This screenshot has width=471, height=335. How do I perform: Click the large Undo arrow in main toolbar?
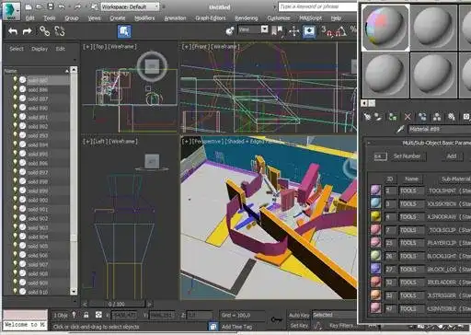point(13,31)
